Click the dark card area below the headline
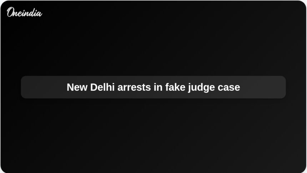 point(153,135)
